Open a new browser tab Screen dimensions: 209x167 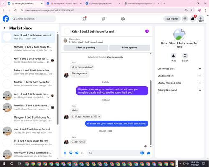[x=164, y=3]
